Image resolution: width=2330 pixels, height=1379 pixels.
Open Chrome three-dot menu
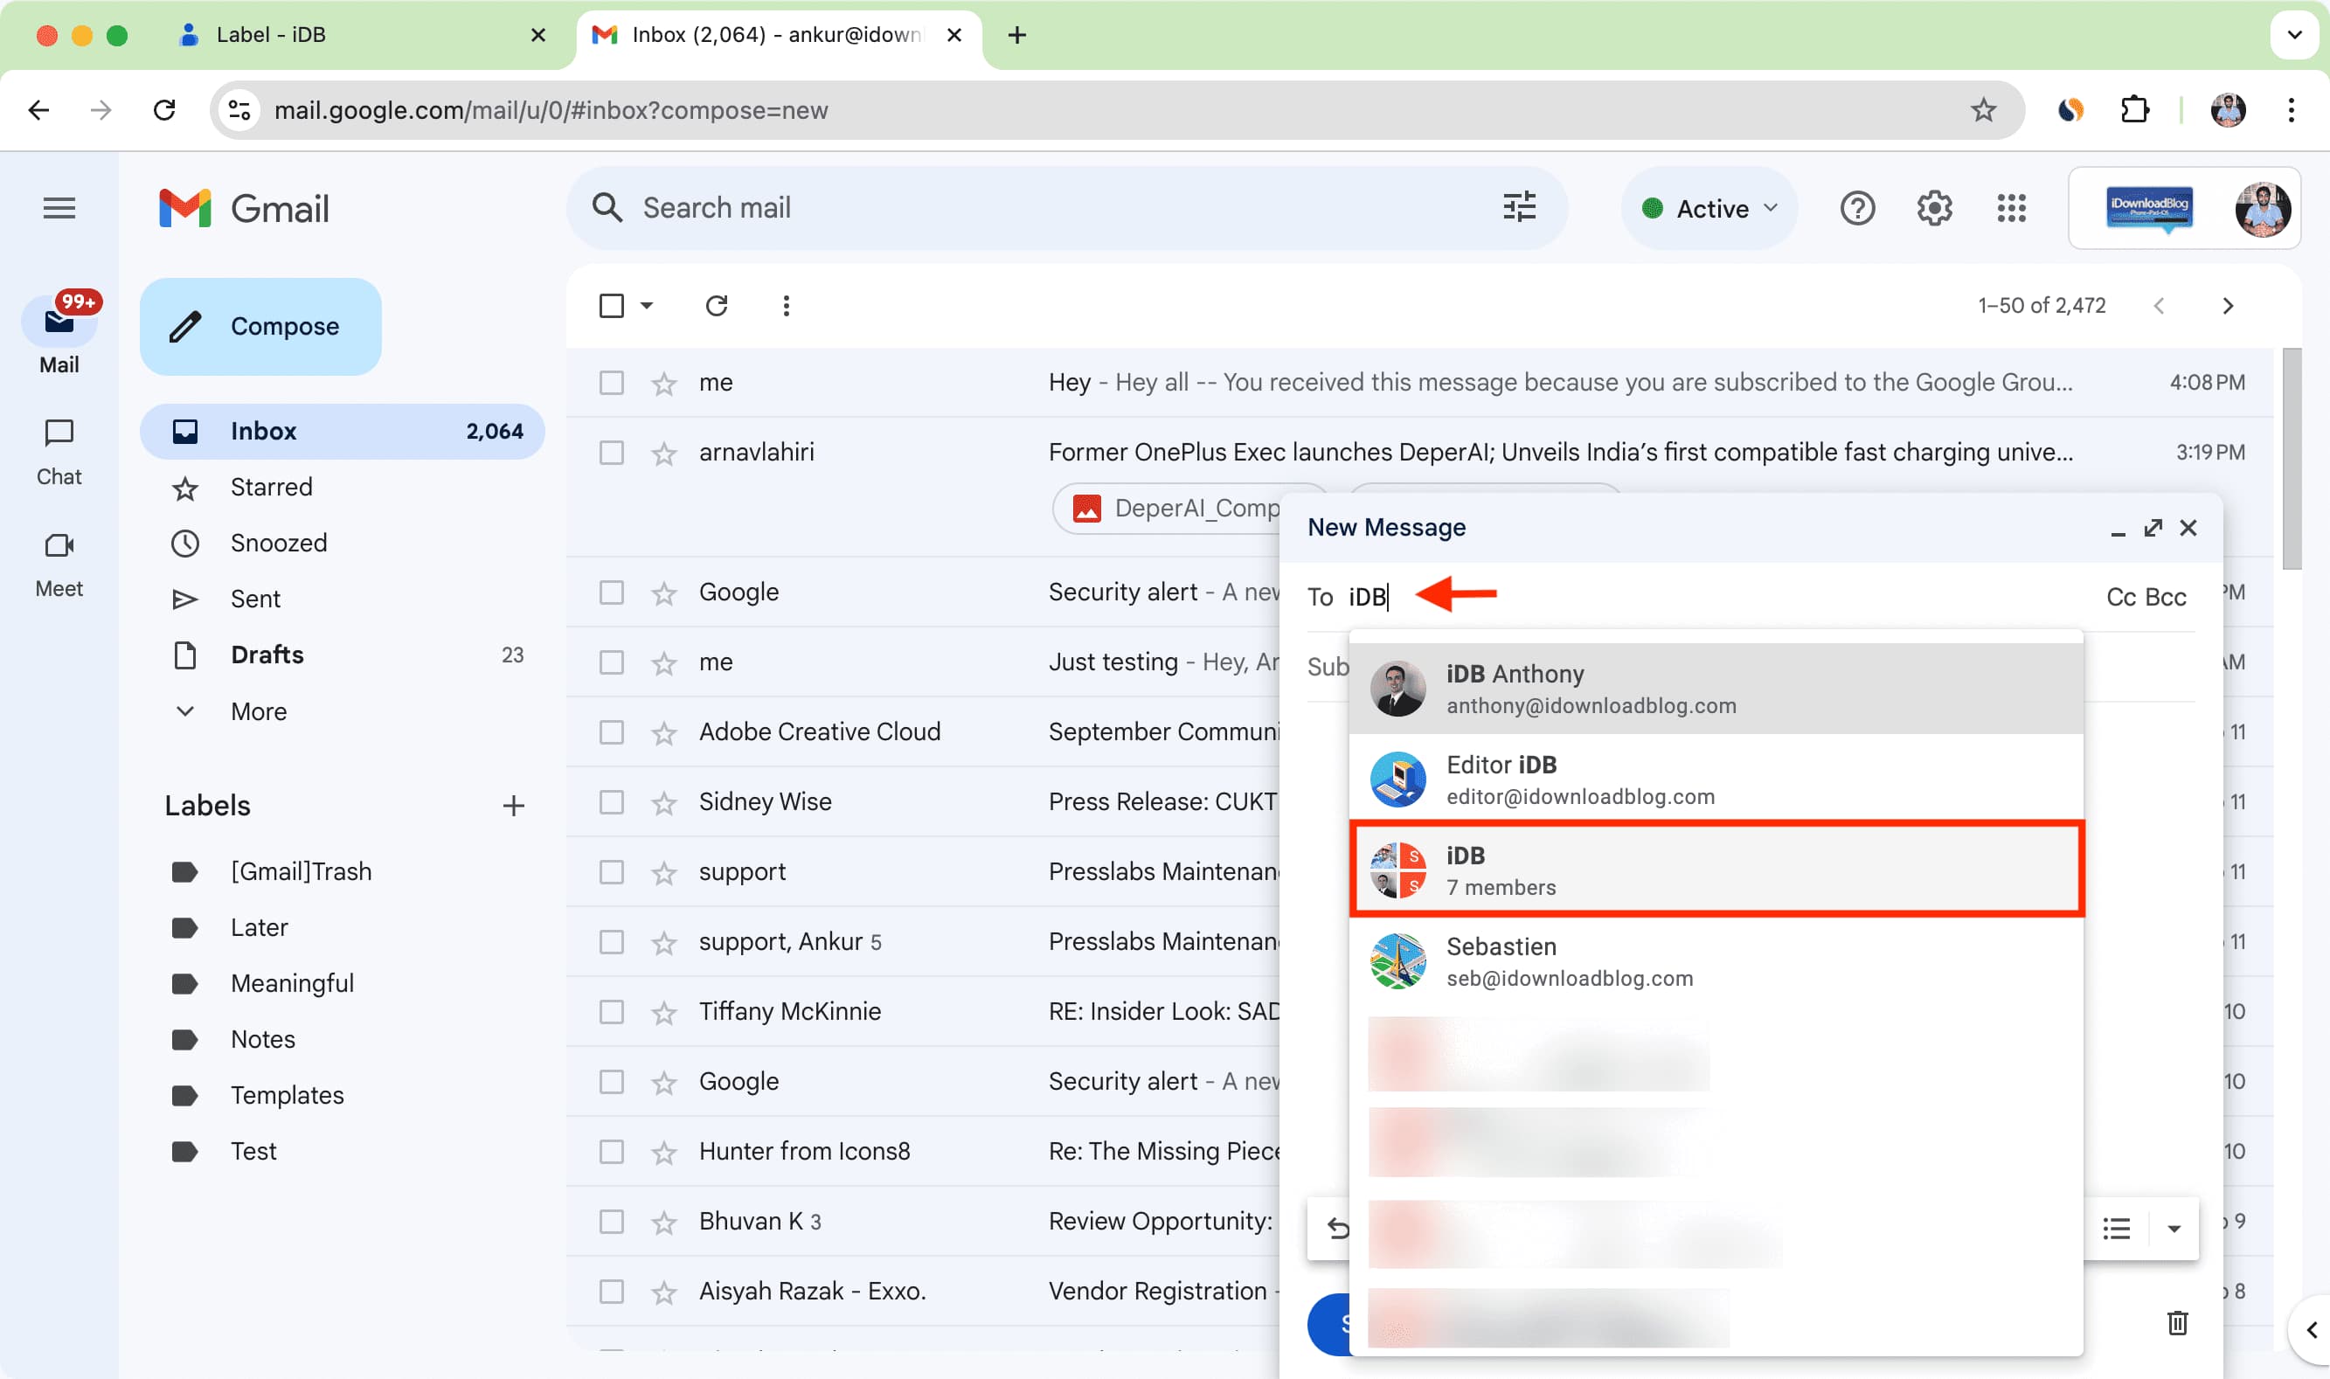pyautogui.click(x=2291, y=111)
